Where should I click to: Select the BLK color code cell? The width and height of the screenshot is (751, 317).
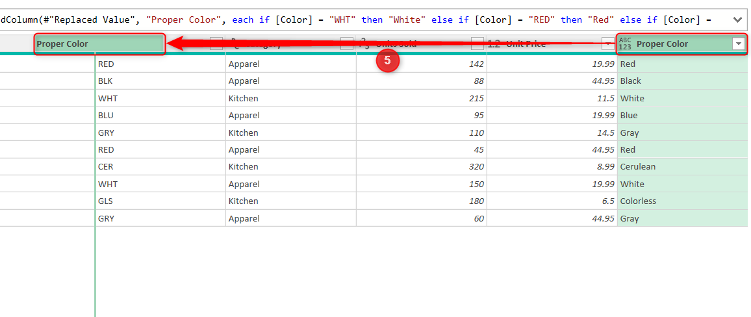160,81
